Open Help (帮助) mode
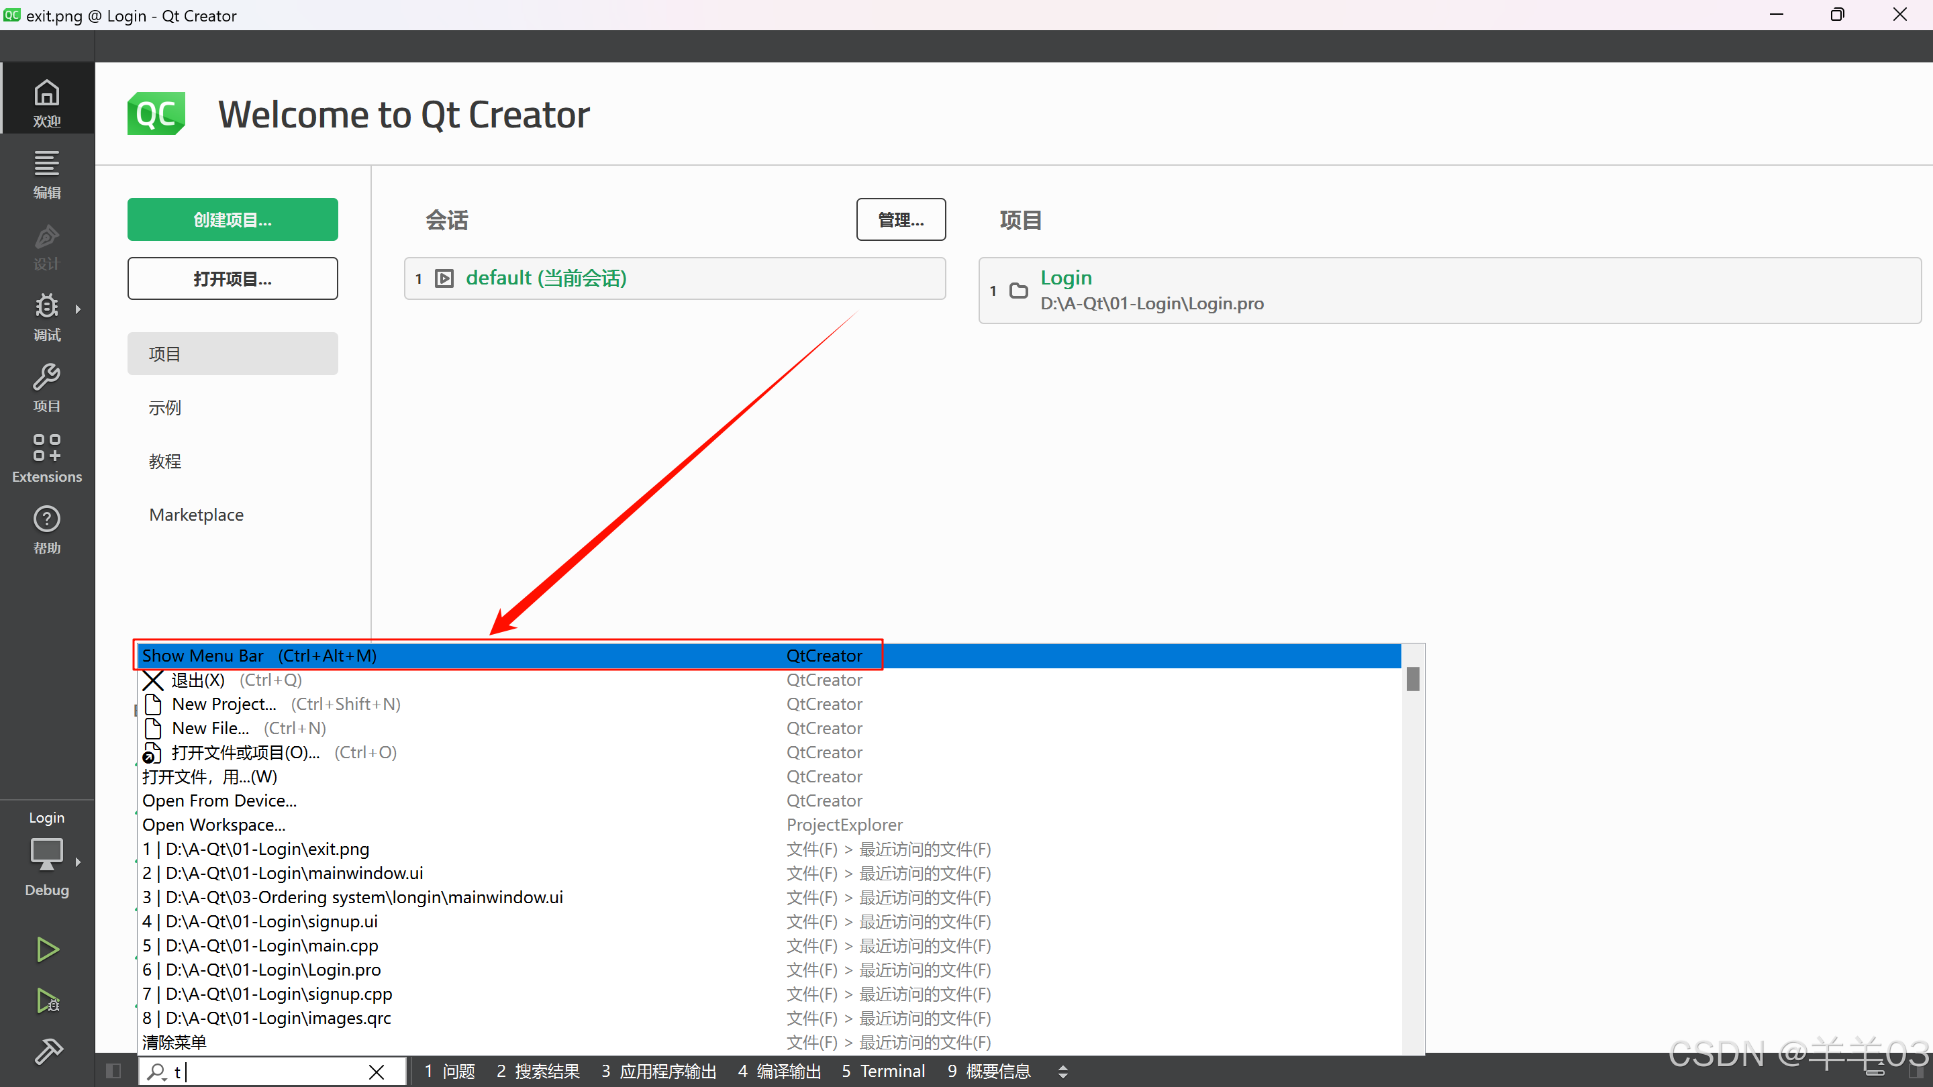Viewport: 1933px width, 1087px height. (x=46, y=529)
